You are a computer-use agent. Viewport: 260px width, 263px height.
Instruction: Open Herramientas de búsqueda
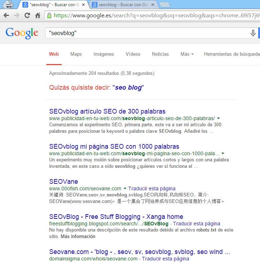pyautogui.click(x=231, y=54)
